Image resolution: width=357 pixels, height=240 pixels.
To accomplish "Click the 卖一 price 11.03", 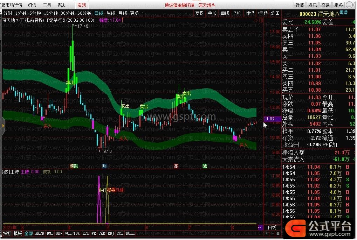I will [314, 56].
